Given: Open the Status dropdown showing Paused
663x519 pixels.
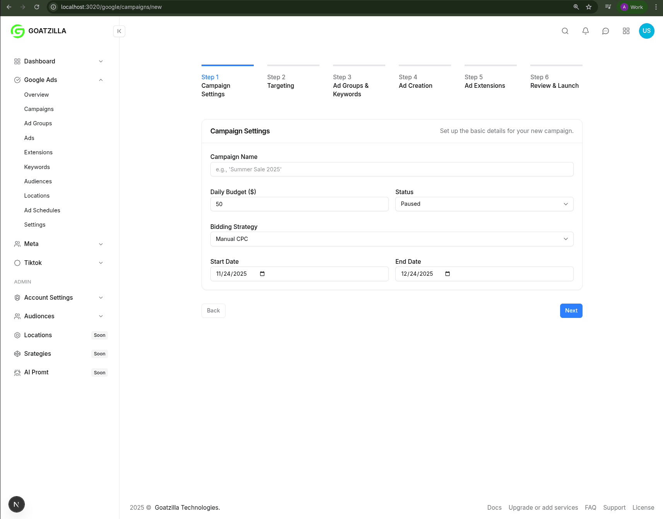Looking at the screenshot, I should coord(484,204).
